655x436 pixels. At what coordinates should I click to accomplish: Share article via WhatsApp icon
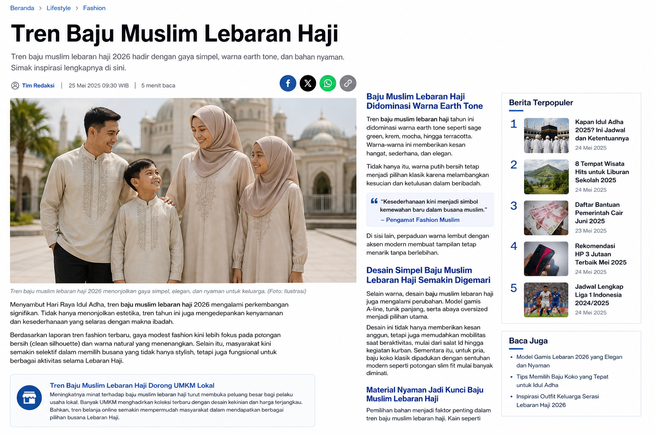click(x=328, y=83)
